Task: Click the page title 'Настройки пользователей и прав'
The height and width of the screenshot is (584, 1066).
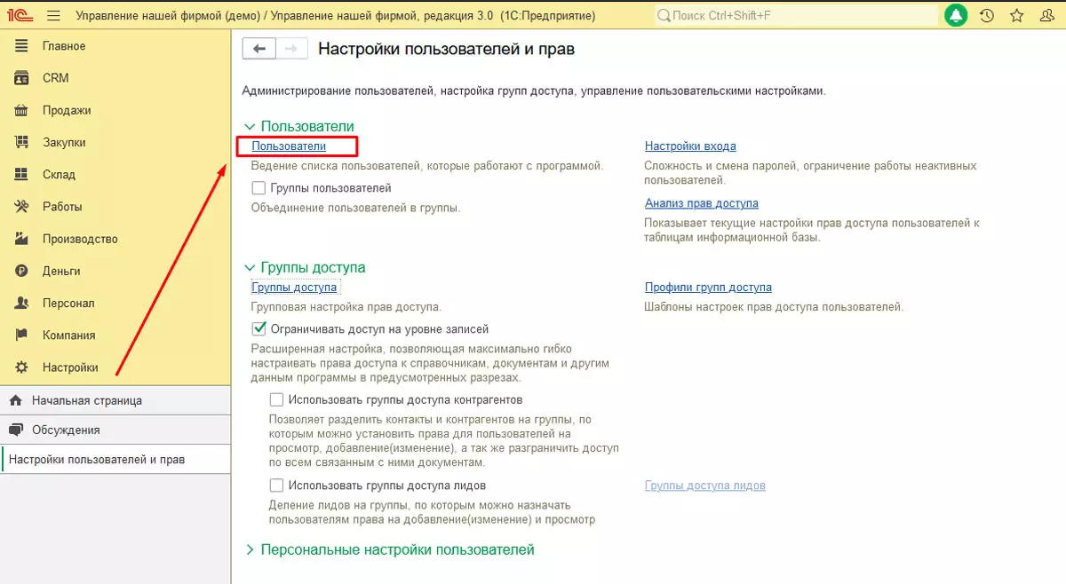Action: [x=446, y=49]
